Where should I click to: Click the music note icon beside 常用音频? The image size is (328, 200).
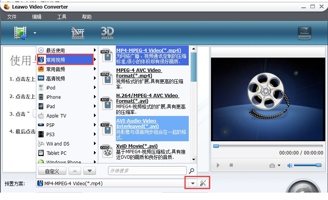point(41,69)
